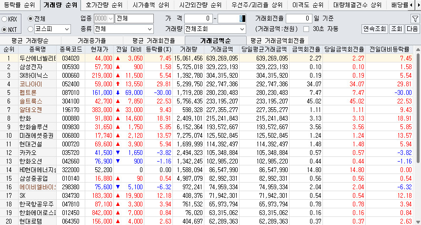
Task: Sort by 금액회전율 column header
Action: click(x=306, y=50)
